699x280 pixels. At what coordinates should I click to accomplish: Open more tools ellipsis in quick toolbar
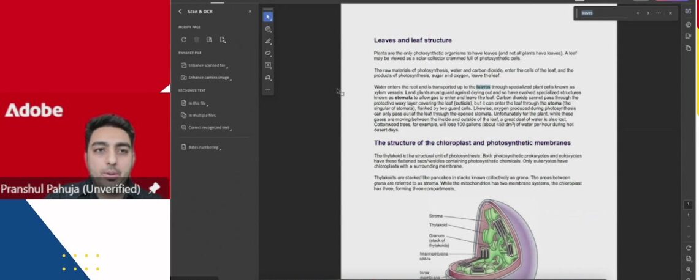pyautogui.click(x=268, y=89)
